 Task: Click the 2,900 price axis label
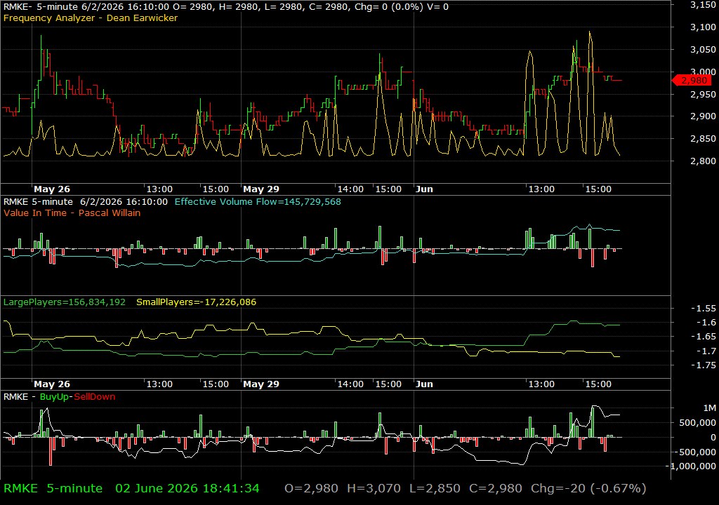pos(702,116)
